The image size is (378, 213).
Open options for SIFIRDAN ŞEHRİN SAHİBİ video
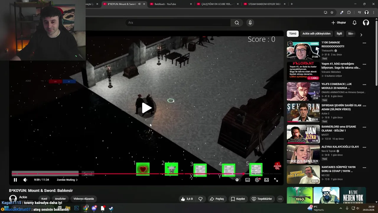[x=364, y=106]
